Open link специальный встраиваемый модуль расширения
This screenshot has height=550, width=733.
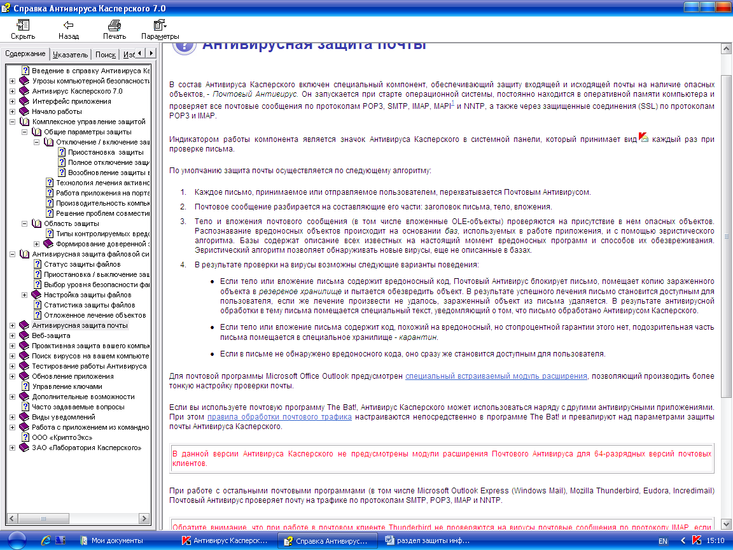[496, 376]
